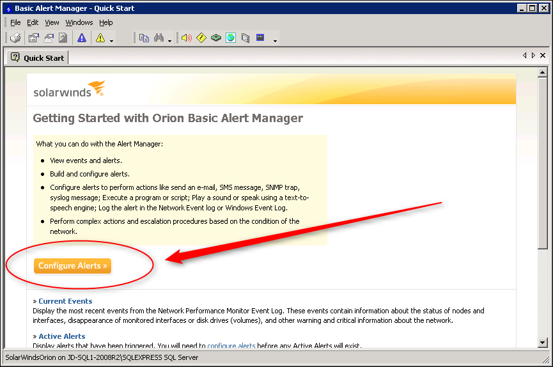The width and height of the screenshot is (553, 367).
Task: Click the 'What you can do with the Alert Manager:' text
Action: (x=100, y=144)
